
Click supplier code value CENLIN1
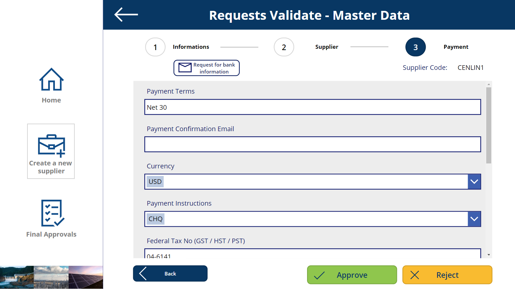[x=470, y=68]
